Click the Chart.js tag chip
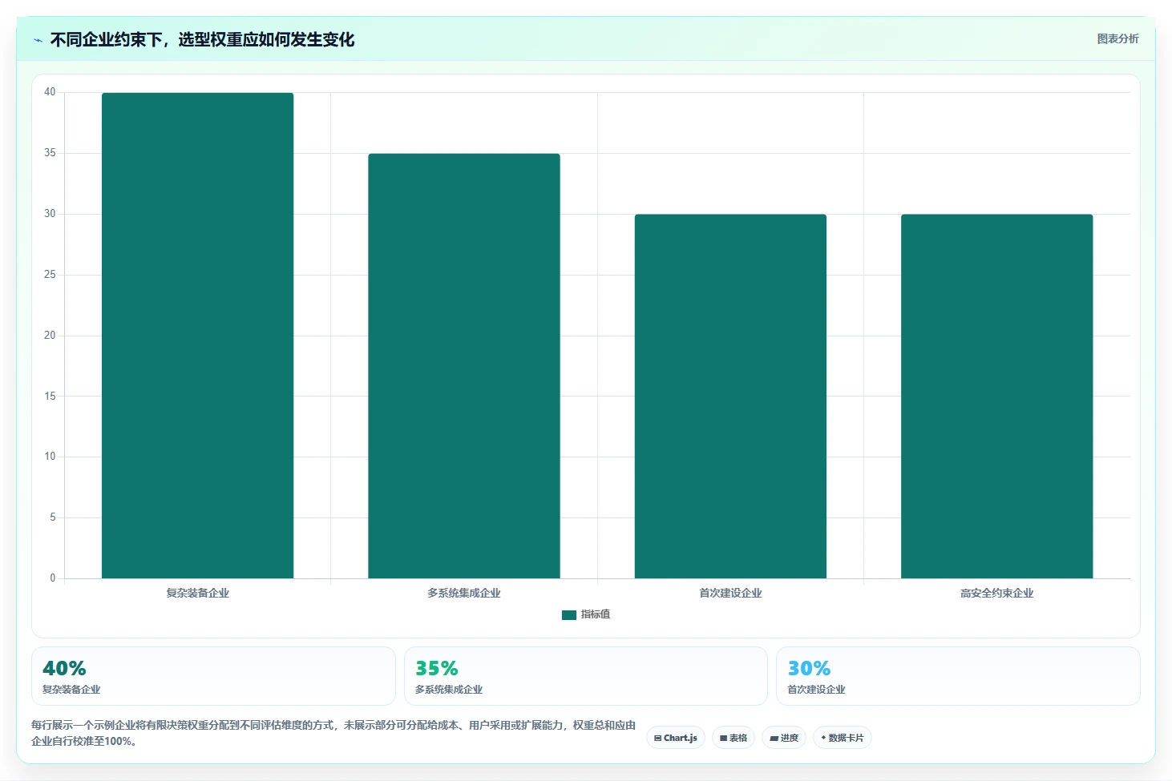Image resolution: width=1172 pixels, height=781 pixels. [676, 738]
